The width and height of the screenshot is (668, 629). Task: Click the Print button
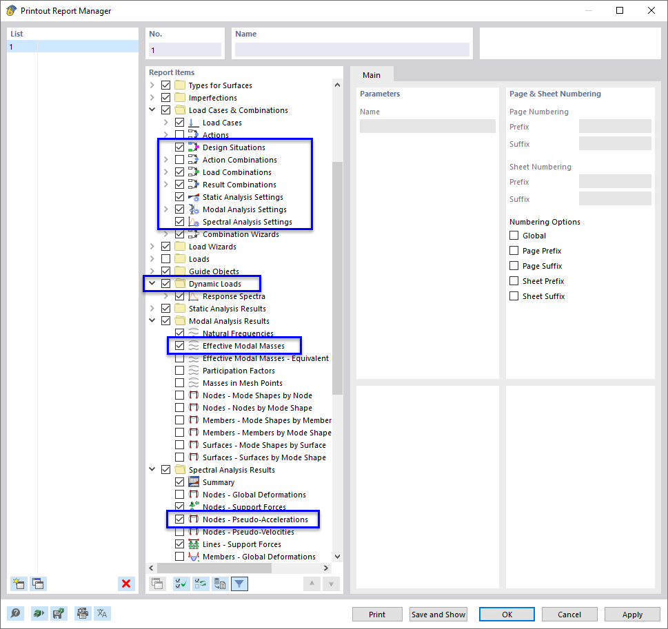pyautogui.click(x=377, y=614)
